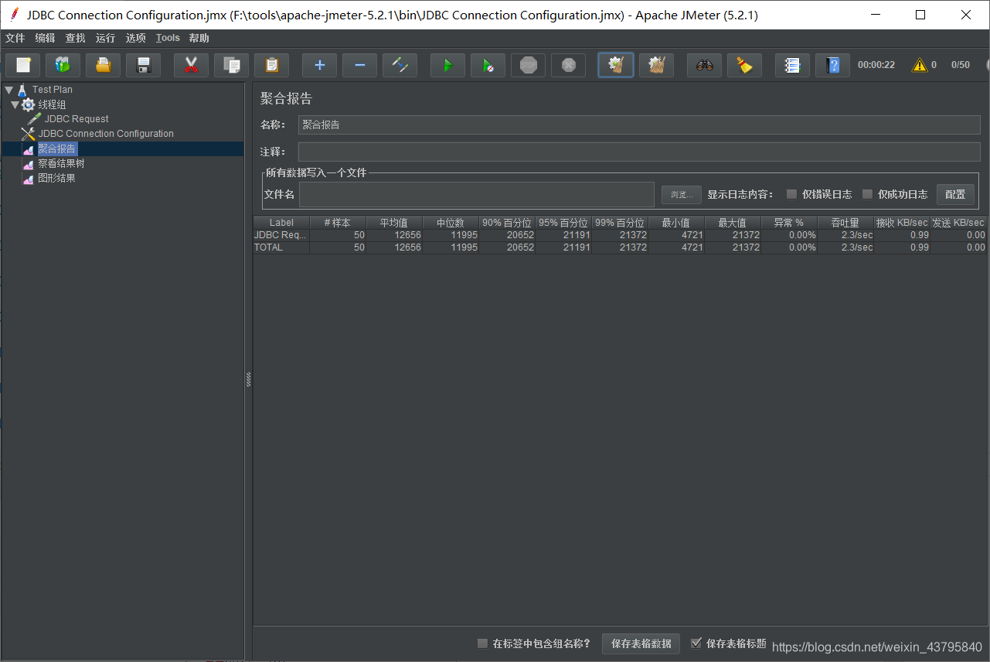Screen dimensions: 990x662
Task: Collapse all nodes with minus icon
Action: point(359,65)
